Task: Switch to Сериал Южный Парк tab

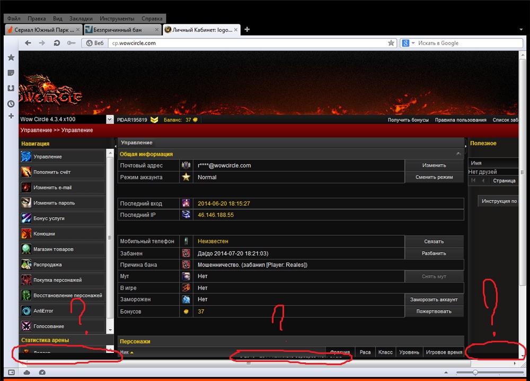Action: click(43, 30)
